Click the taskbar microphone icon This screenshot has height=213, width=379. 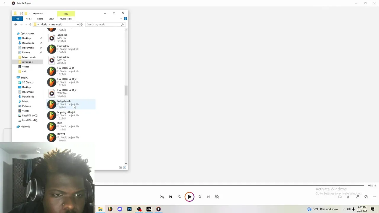tap(353, 209)
